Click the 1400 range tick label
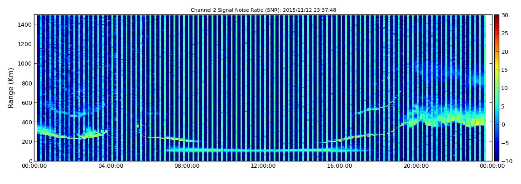521x184 pixels. 25,24
